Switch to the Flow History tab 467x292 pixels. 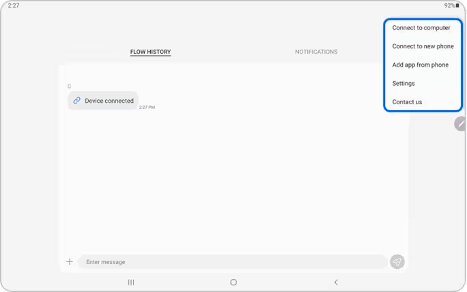[x=150, y=52]
